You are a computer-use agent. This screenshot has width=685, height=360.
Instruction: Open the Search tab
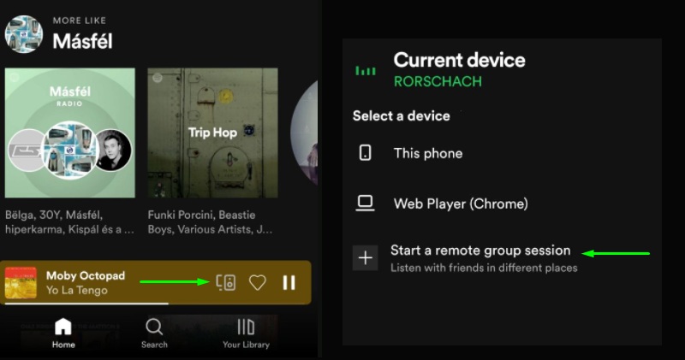154,333
